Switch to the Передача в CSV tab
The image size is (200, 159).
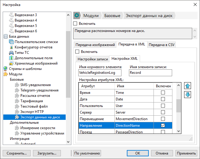click(x=162, y=45)
